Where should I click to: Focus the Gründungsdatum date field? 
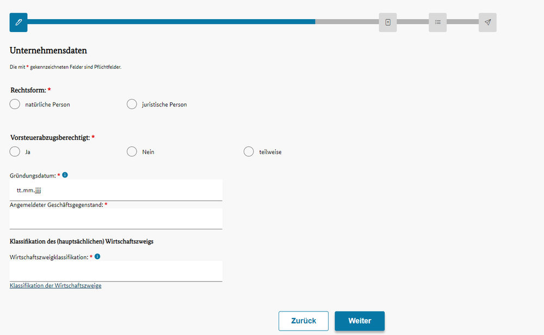tap(116, 190)
